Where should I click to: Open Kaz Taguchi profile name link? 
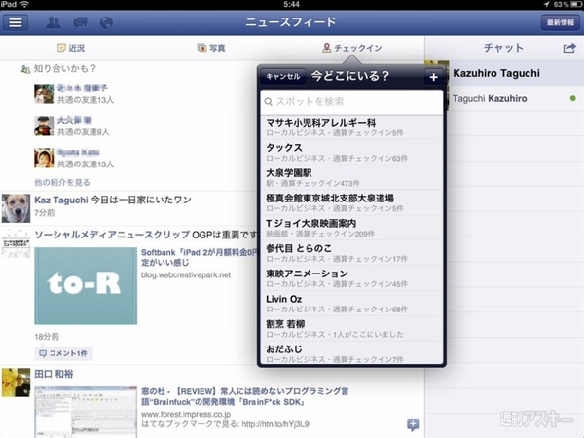coord(61,200)
